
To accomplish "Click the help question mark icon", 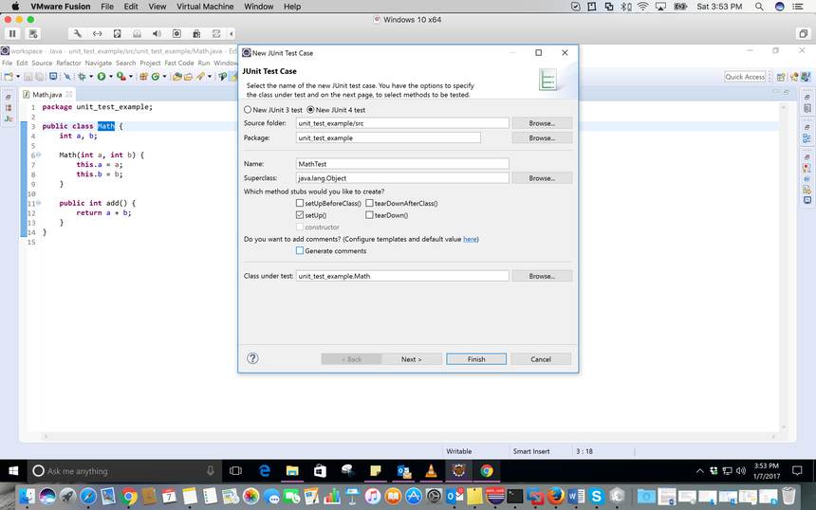I will tap(252, 358).
